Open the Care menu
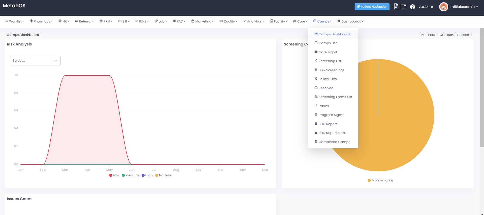The height and width of the screenshot is (215, 484). 300,21
